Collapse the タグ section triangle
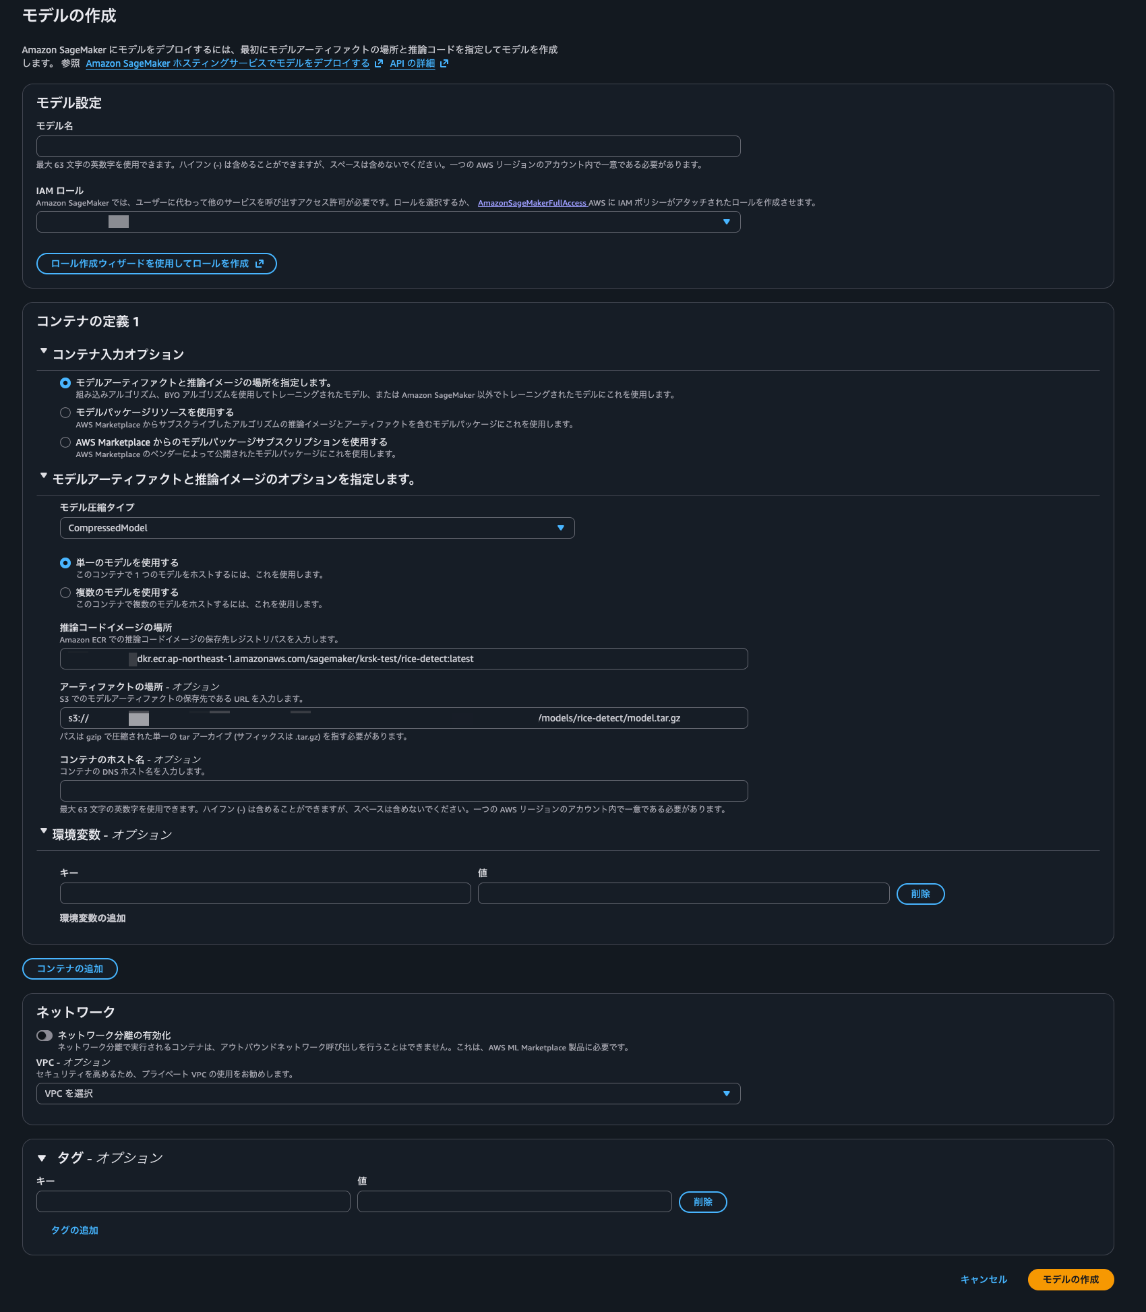This screenshot has width=1146, height=1312. coord(42,1158)
